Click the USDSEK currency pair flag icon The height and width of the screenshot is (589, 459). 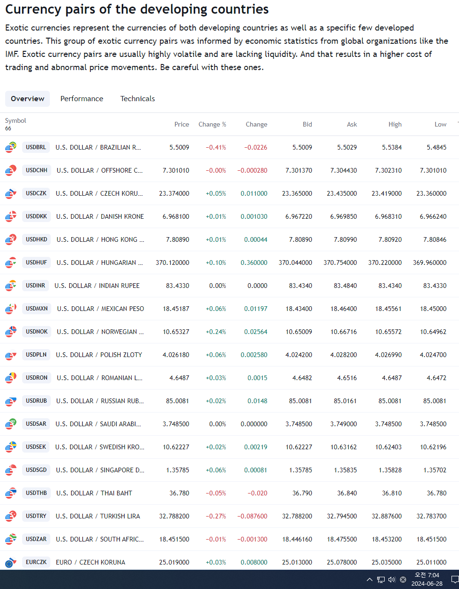11,447
